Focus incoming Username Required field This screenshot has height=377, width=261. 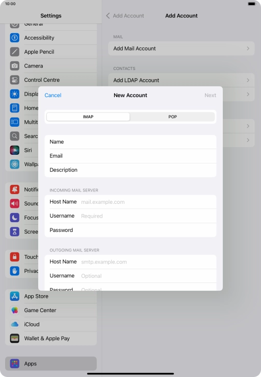point(130,216)
